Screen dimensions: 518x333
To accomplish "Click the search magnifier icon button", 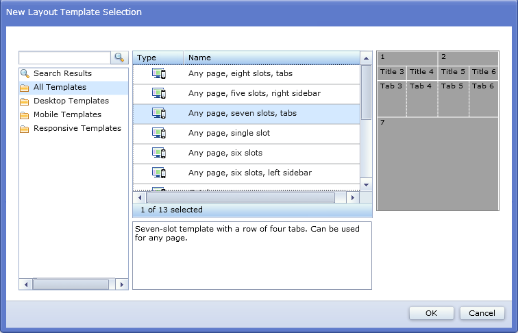I will [x=120, y=58].
